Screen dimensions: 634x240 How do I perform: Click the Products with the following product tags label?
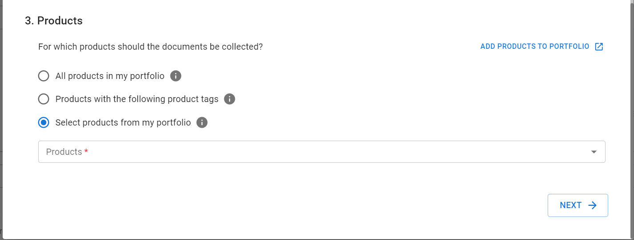(137, 99)
